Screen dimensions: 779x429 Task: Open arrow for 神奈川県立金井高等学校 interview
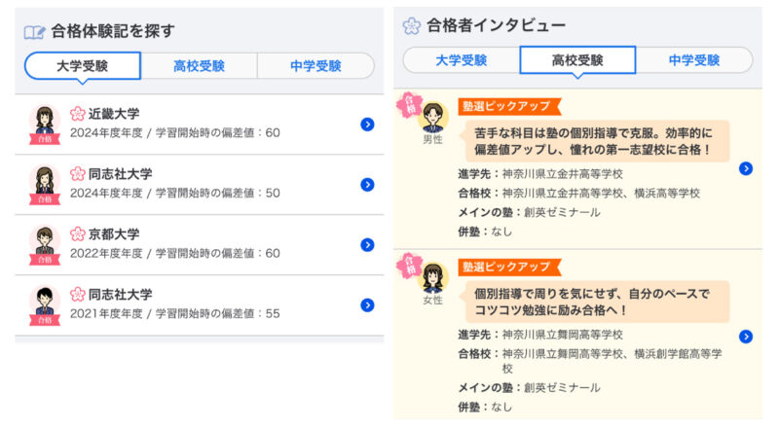pyautogui.click(x=745, y=169)
